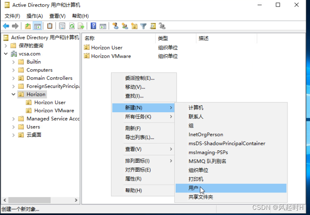Select 打印机 in the new submenu
The height and width of the screenshot is (215, 310).
[x=231, y=179]
